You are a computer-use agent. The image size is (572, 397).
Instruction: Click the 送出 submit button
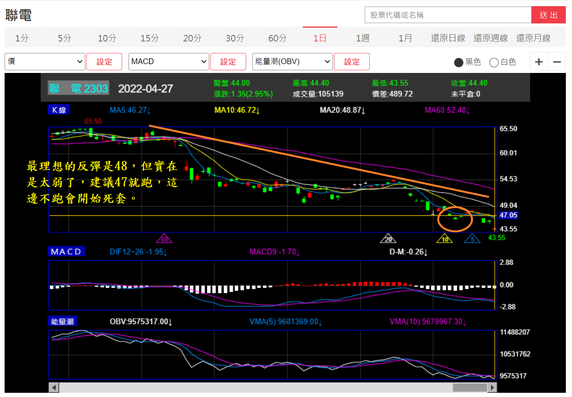549,15
